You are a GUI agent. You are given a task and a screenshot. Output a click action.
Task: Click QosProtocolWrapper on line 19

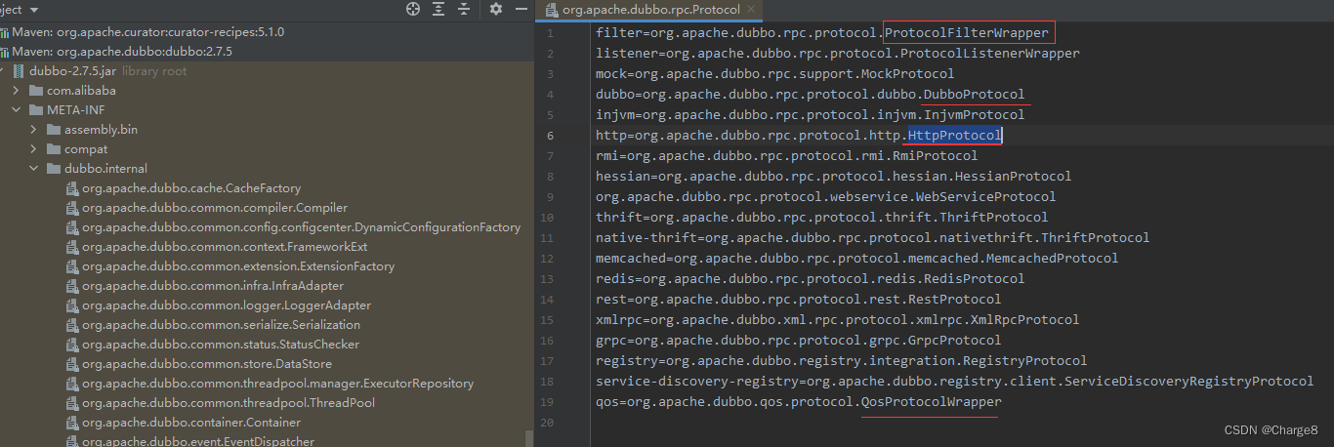pyautogui.click(x=932, y=401)
